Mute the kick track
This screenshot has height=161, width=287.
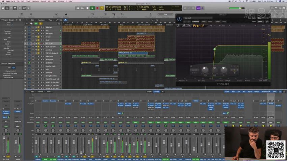pyautogui.click(x=36, y=31)
